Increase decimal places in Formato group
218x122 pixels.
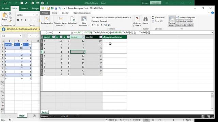[x=105, y=25]
